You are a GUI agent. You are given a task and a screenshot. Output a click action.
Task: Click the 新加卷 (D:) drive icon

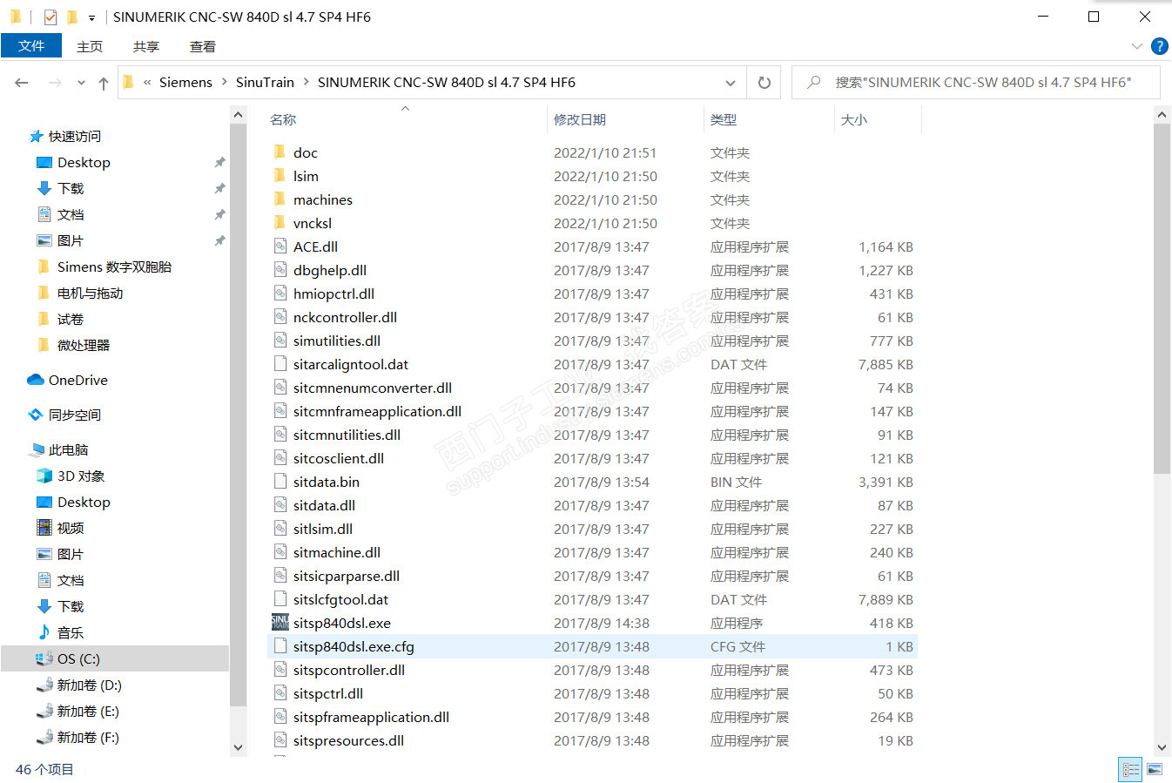click(x=44, y=685)
